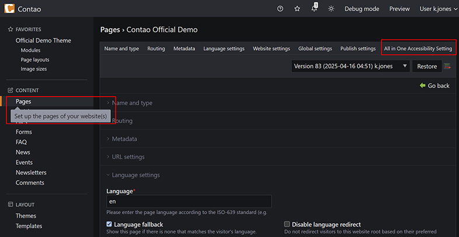
Task: Open the notifications bell icon
Action: pos(314,9)
